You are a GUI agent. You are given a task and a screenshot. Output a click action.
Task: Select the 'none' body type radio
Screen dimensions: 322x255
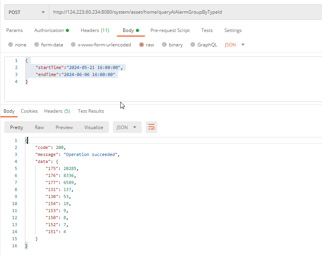(11, 45)
